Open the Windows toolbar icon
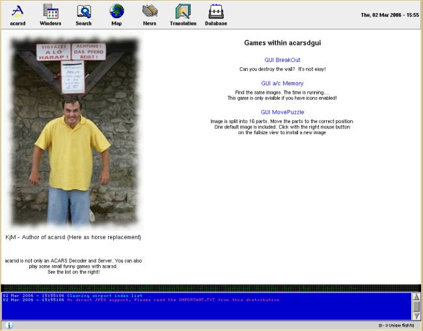 51,16
